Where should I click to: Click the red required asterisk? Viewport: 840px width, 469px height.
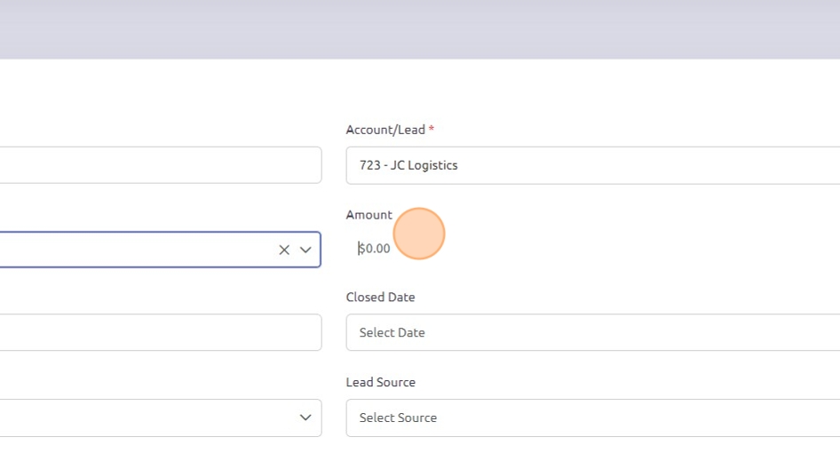tap(432, 130)
